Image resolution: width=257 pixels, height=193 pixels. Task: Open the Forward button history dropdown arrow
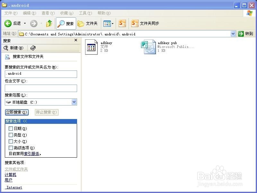pyautogui.click(x=41, y=23)
